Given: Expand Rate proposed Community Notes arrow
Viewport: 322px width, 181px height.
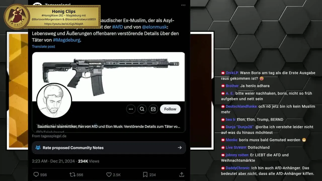Looking at the screenshot, I should click(x=180, y=148).
